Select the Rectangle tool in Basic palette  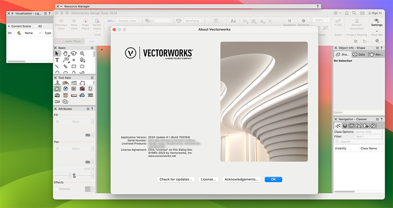pos(74,67)
